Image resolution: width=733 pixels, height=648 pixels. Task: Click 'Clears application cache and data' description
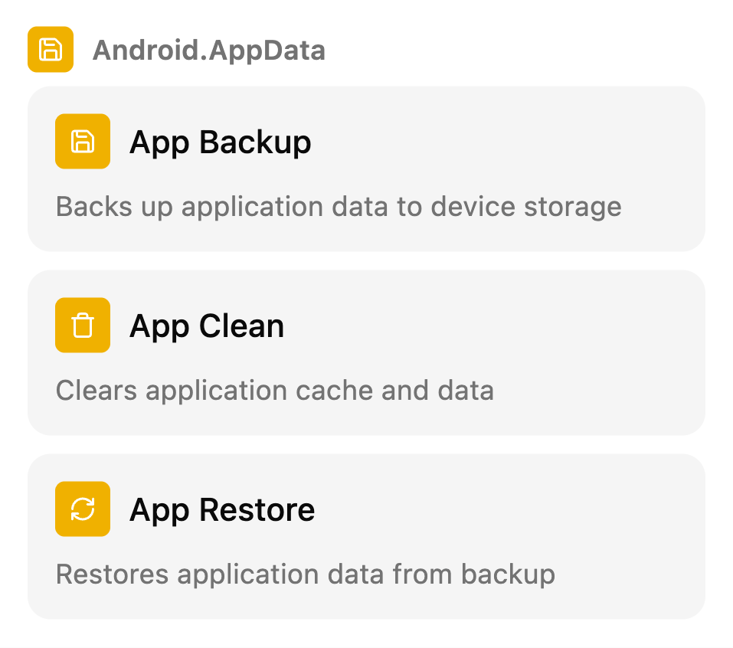(x=274, y=391)
